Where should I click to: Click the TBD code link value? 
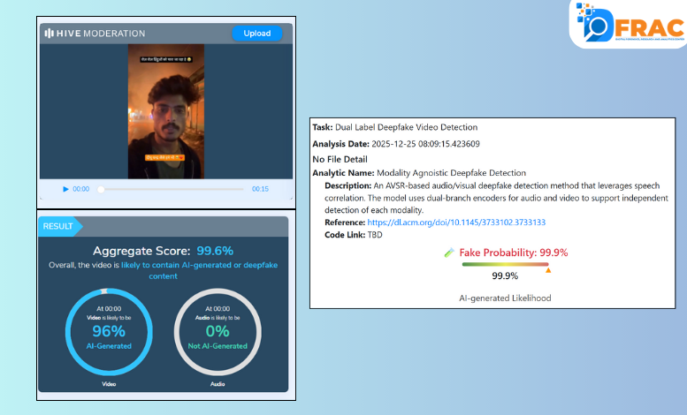[x=375, y=235]
